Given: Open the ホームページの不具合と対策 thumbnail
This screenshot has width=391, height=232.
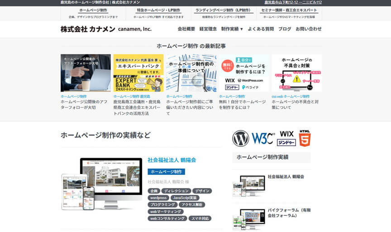Looking at the screenshot, I should click(x=297, y=73).
